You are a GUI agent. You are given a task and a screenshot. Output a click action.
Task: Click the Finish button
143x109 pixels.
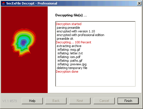pos(128,101)
